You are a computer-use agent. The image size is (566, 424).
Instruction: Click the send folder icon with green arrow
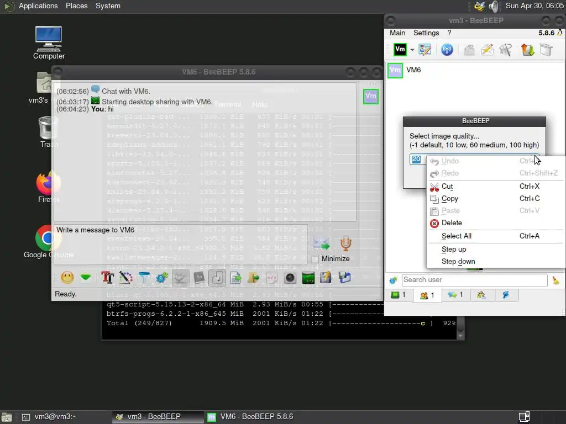pyautogui.click(x=254, y=278)
